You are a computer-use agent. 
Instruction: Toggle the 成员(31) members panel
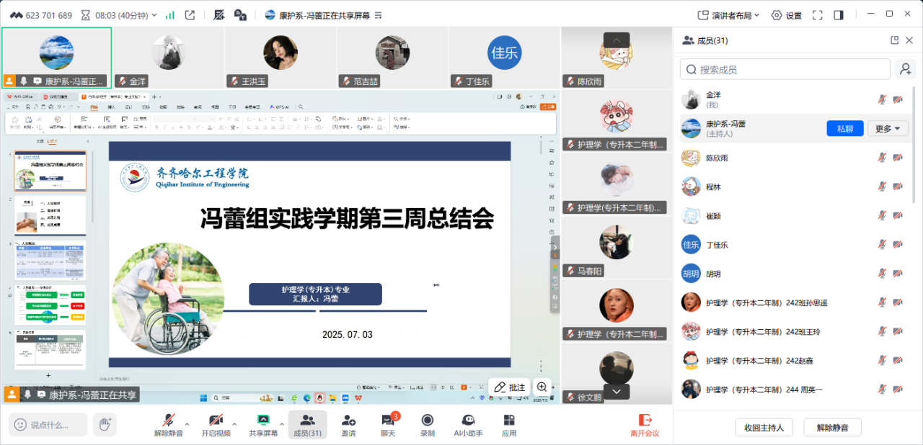point(307,424)
